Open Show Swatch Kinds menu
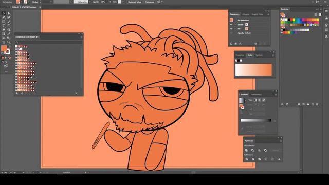Screen dimensions: 329x185 click(x=299, y=104)
